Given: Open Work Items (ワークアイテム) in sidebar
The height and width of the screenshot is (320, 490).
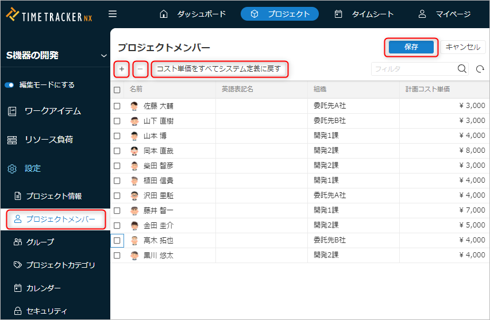Looking at the screenshot, I should [52, 111].
